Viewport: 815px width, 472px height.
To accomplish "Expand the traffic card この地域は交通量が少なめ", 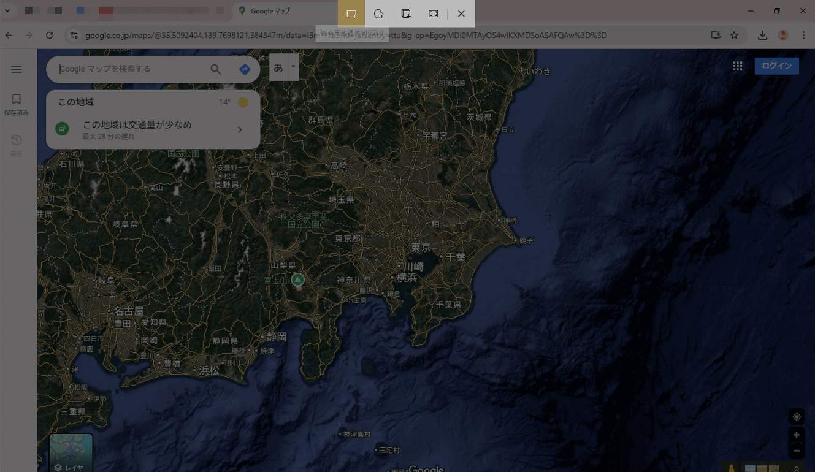I will [x=153, y=130].
